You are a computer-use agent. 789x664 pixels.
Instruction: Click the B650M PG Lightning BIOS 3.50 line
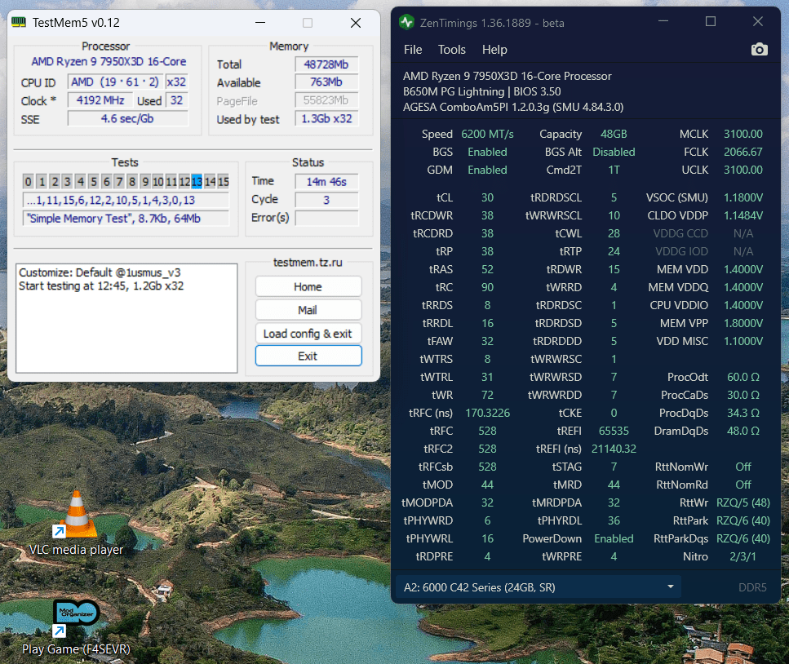(x=481, y=91)
